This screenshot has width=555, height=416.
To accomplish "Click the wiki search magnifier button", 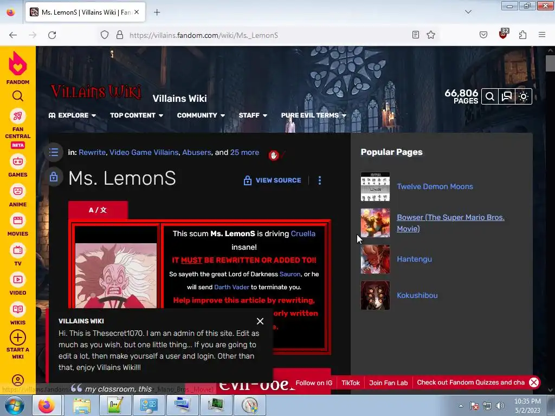I will tap(490, 96).
